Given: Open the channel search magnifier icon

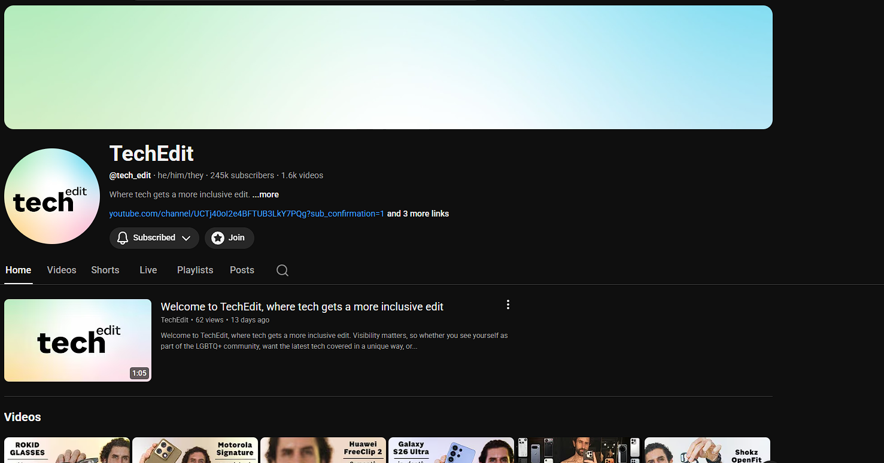Looking at the screenshot, I should click(282, 270).
